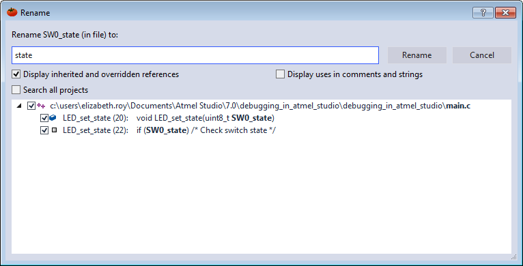Screen dimensions: 523x266
Task: Click the Visual Assist tomato icon
Action: point(12,12)
